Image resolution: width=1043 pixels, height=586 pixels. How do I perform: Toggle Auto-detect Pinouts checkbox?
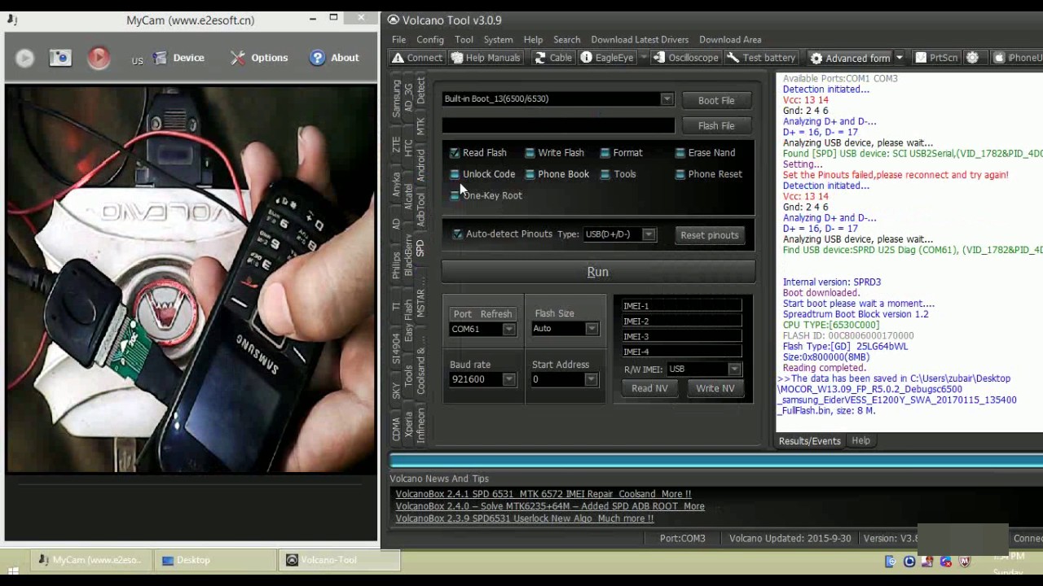tap(457, 234)
